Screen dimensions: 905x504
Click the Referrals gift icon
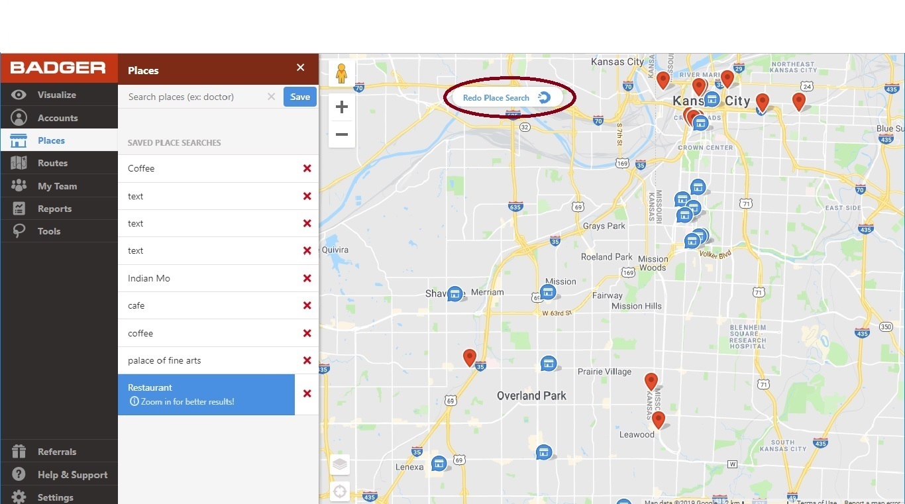(19, 452)
